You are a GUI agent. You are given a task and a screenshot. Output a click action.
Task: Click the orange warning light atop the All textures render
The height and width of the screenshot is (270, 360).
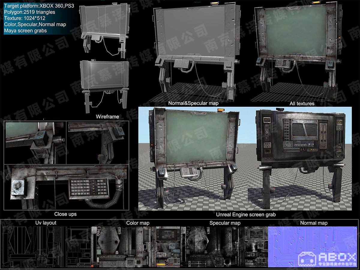pos(315,3)
